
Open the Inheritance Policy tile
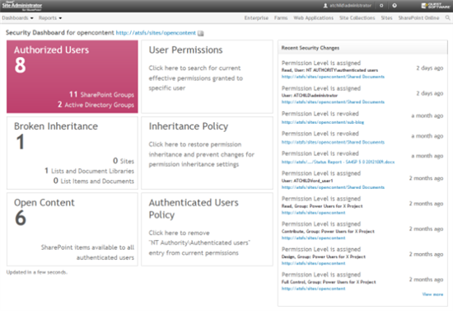point(207,153)
